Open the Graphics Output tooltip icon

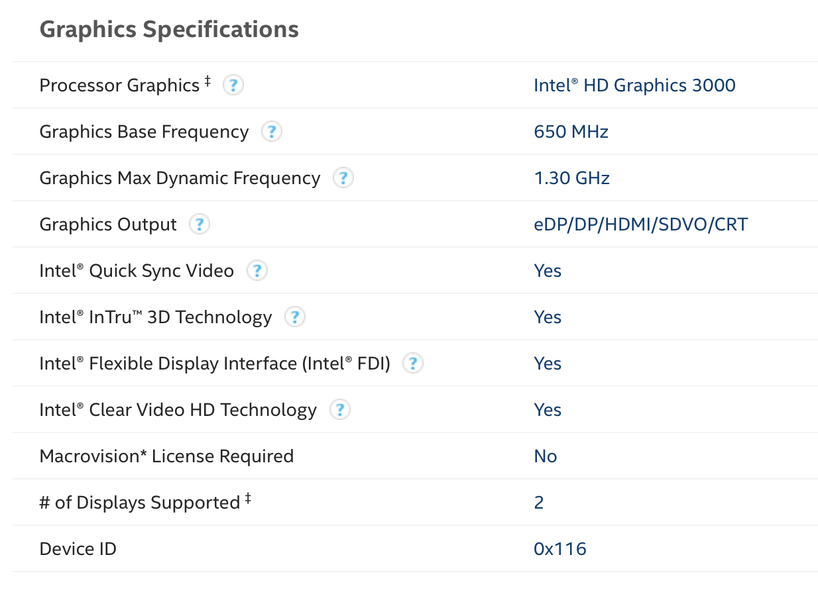coord(199,224)
